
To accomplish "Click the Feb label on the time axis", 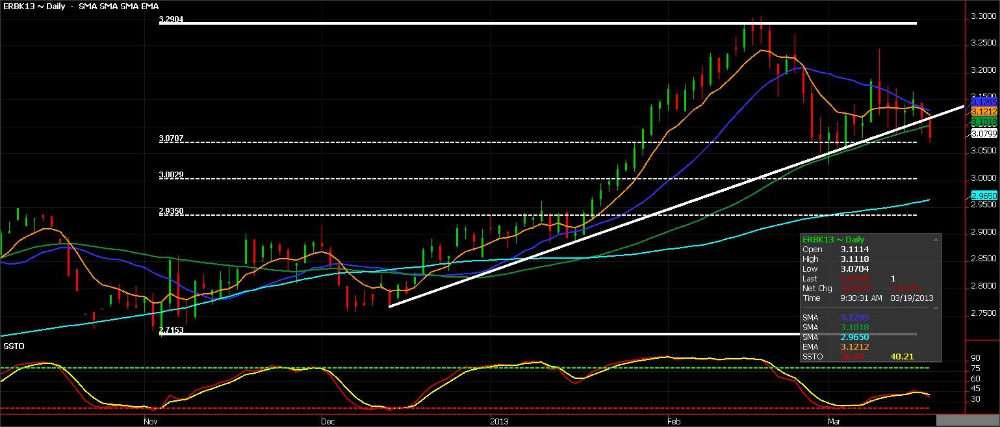I will 673,421.
